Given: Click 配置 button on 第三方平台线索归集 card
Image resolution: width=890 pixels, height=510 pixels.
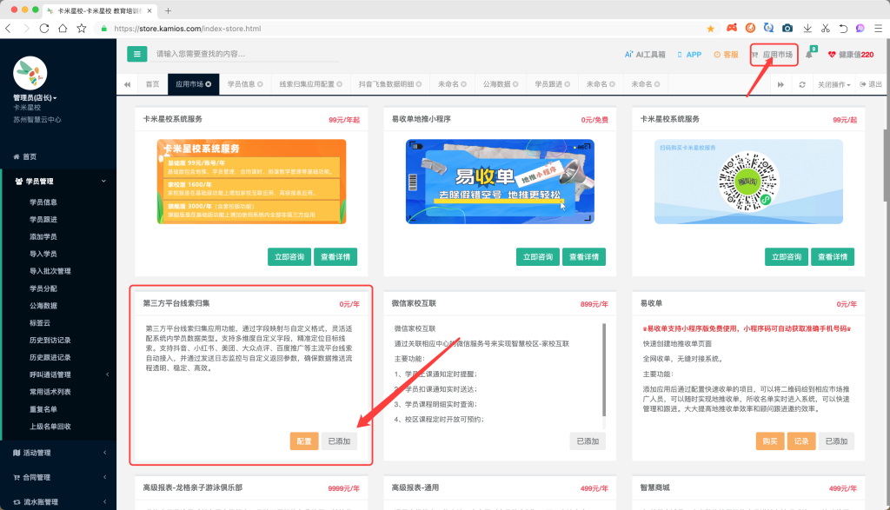Looking at the screenshot, I should [x=304, y=441].
